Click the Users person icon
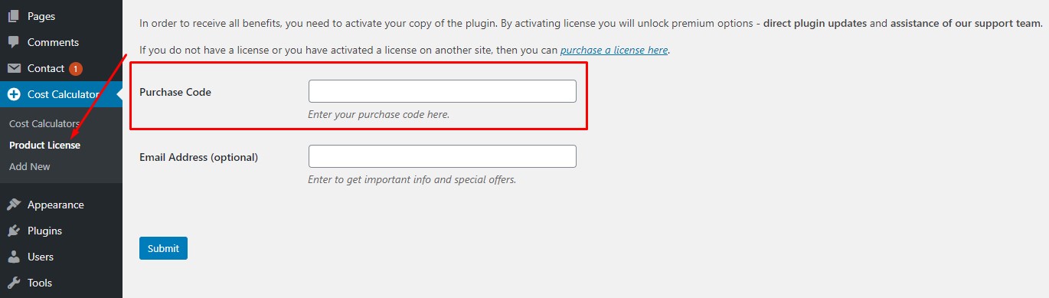1049x298 pixels. [14, 257]
